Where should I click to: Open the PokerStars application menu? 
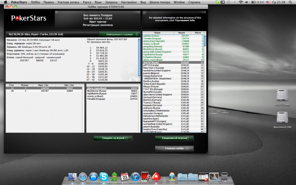pyautogui.click(x=19, y=2)
